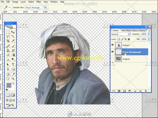
Task: Reset to default black and white colors
Action: 7,90
